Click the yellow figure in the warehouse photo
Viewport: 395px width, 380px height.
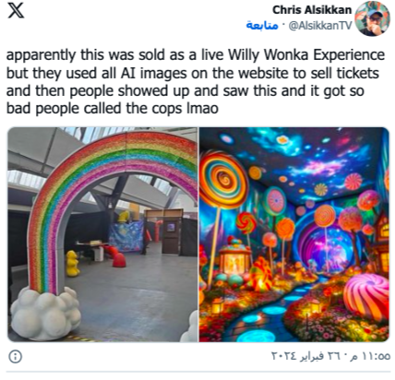click(x=72, y=264)
